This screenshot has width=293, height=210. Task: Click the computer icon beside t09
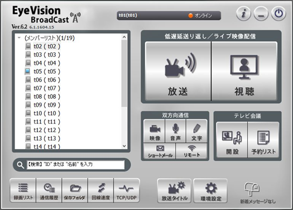point(28,105)
